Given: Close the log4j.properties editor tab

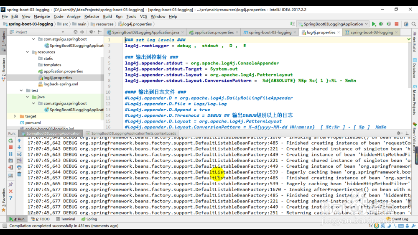Looking at the screenshot, I should [339, 32].
